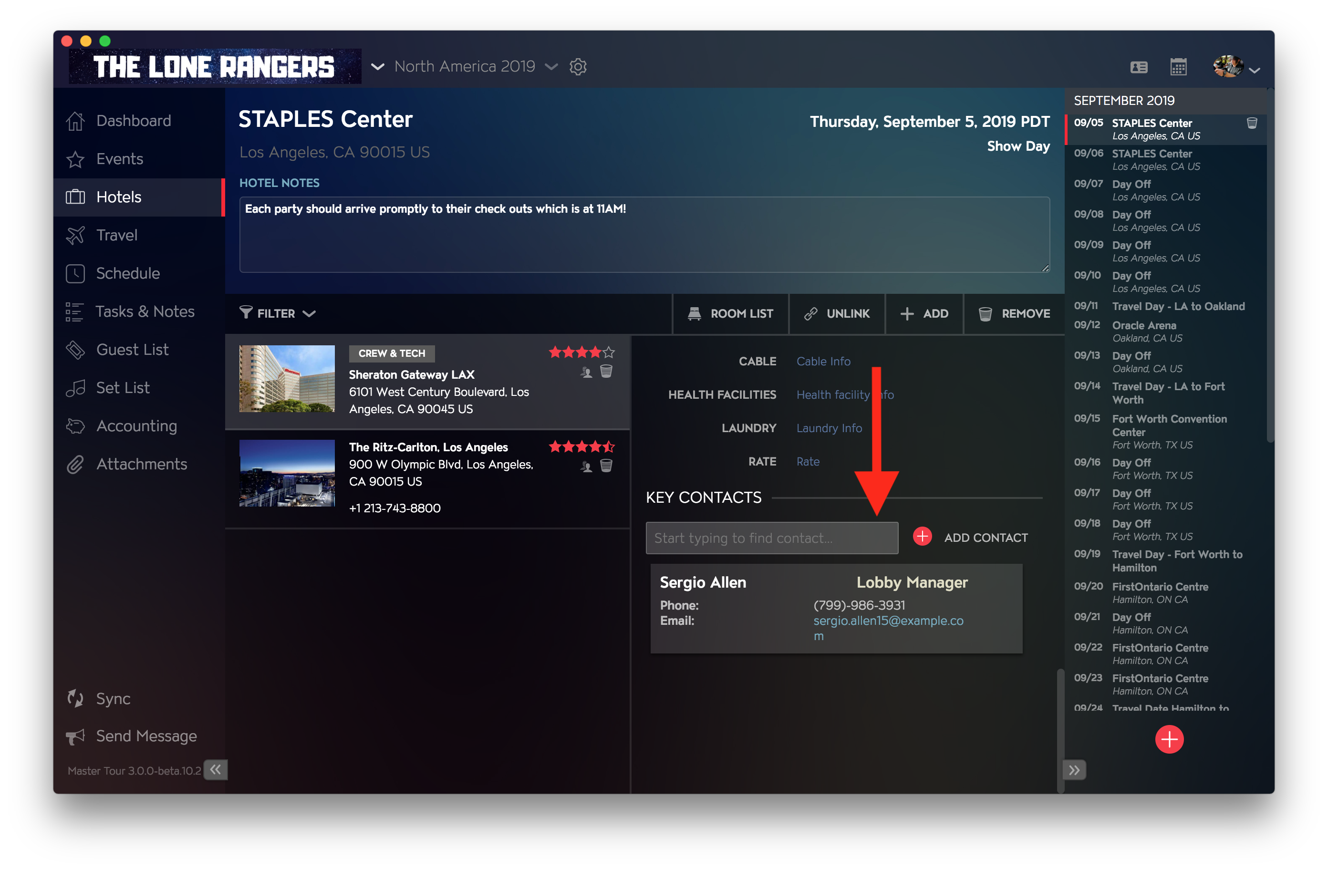Open sergio.allen15@example.com email link
This screenshot has height=870, width=1328.
tap(888, 628)
